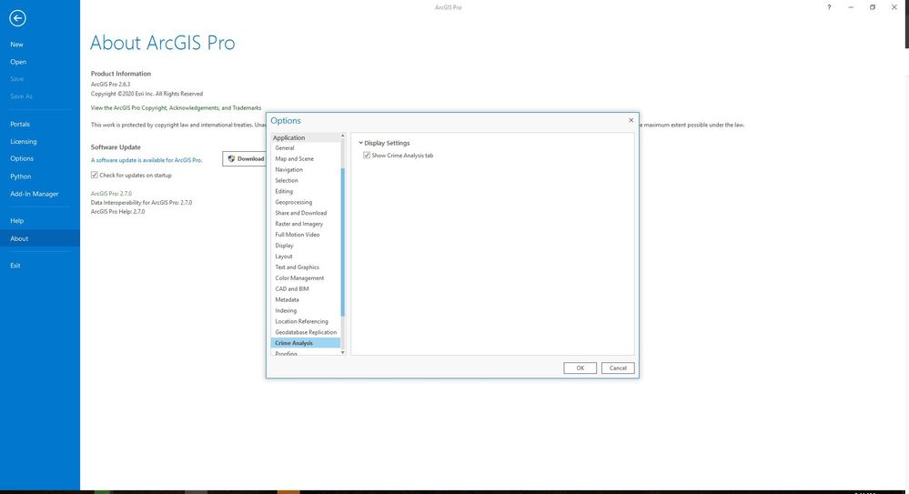Select Geodatabase Replication option
Screen dimensions: 909x494
click(x=306, y=332)
